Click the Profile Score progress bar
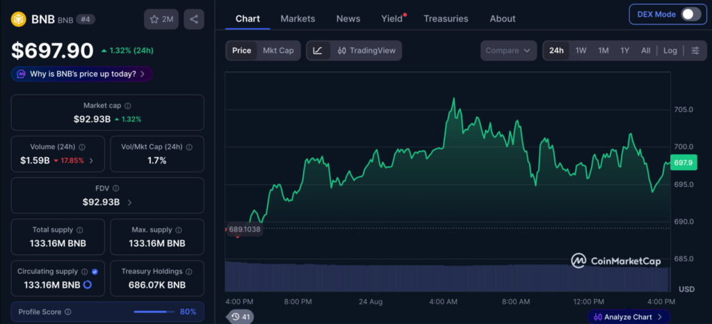 (x=154, y=311)
